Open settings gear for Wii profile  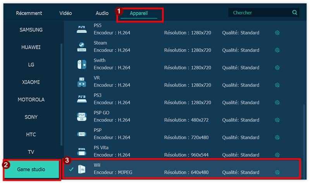click(x=277, y=172)
